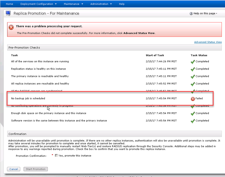Check the 'Yes, promote this instance' checkbox
Screen dimensions: 225x177
click(56, 156)
